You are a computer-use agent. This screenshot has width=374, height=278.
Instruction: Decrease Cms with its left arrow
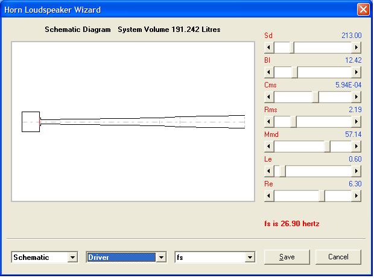click(x=269, y=97)
